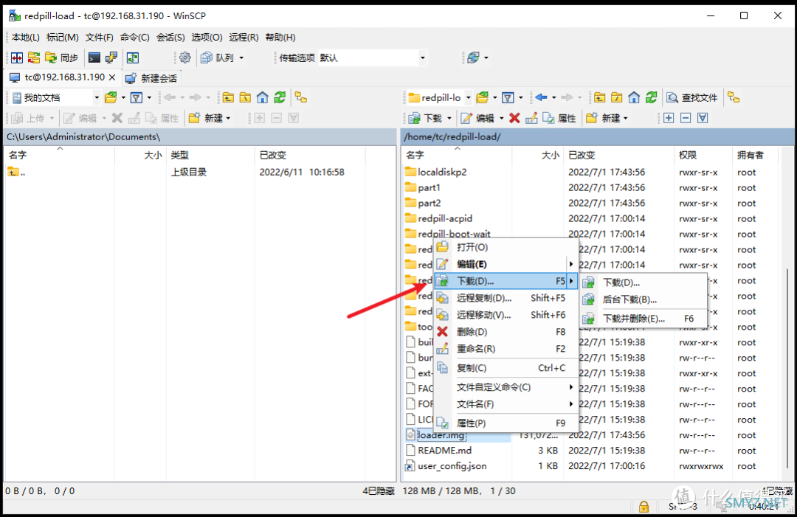The height and width of the screenshot is (517, 797).
Task: Go to remote home directory icon
Action: pos(634,97)
